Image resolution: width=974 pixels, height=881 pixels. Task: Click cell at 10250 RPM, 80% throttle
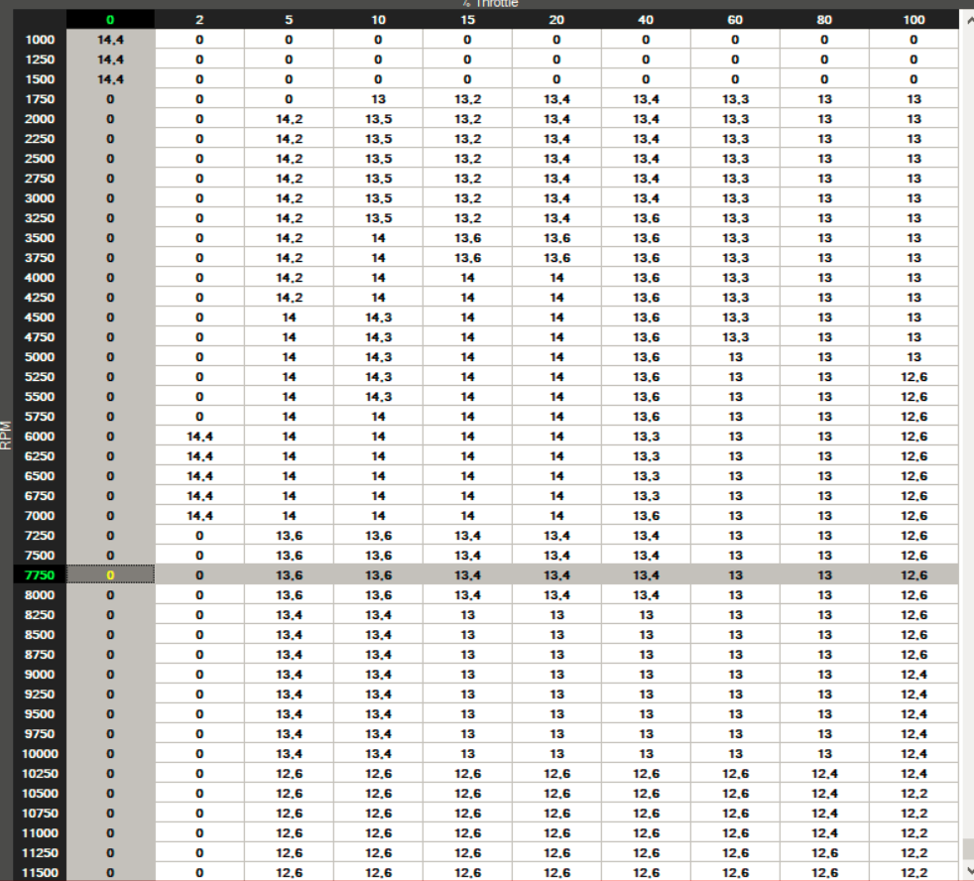[x=824, y=773]
